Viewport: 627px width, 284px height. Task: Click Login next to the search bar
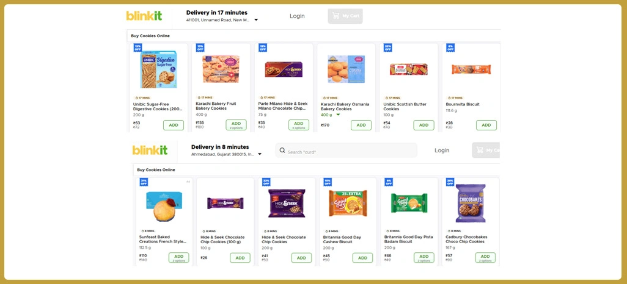(x=441, y=150)
